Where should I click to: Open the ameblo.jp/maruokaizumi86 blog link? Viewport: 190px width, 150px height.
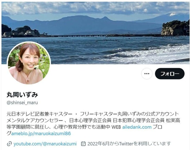[x=41, y=134]
